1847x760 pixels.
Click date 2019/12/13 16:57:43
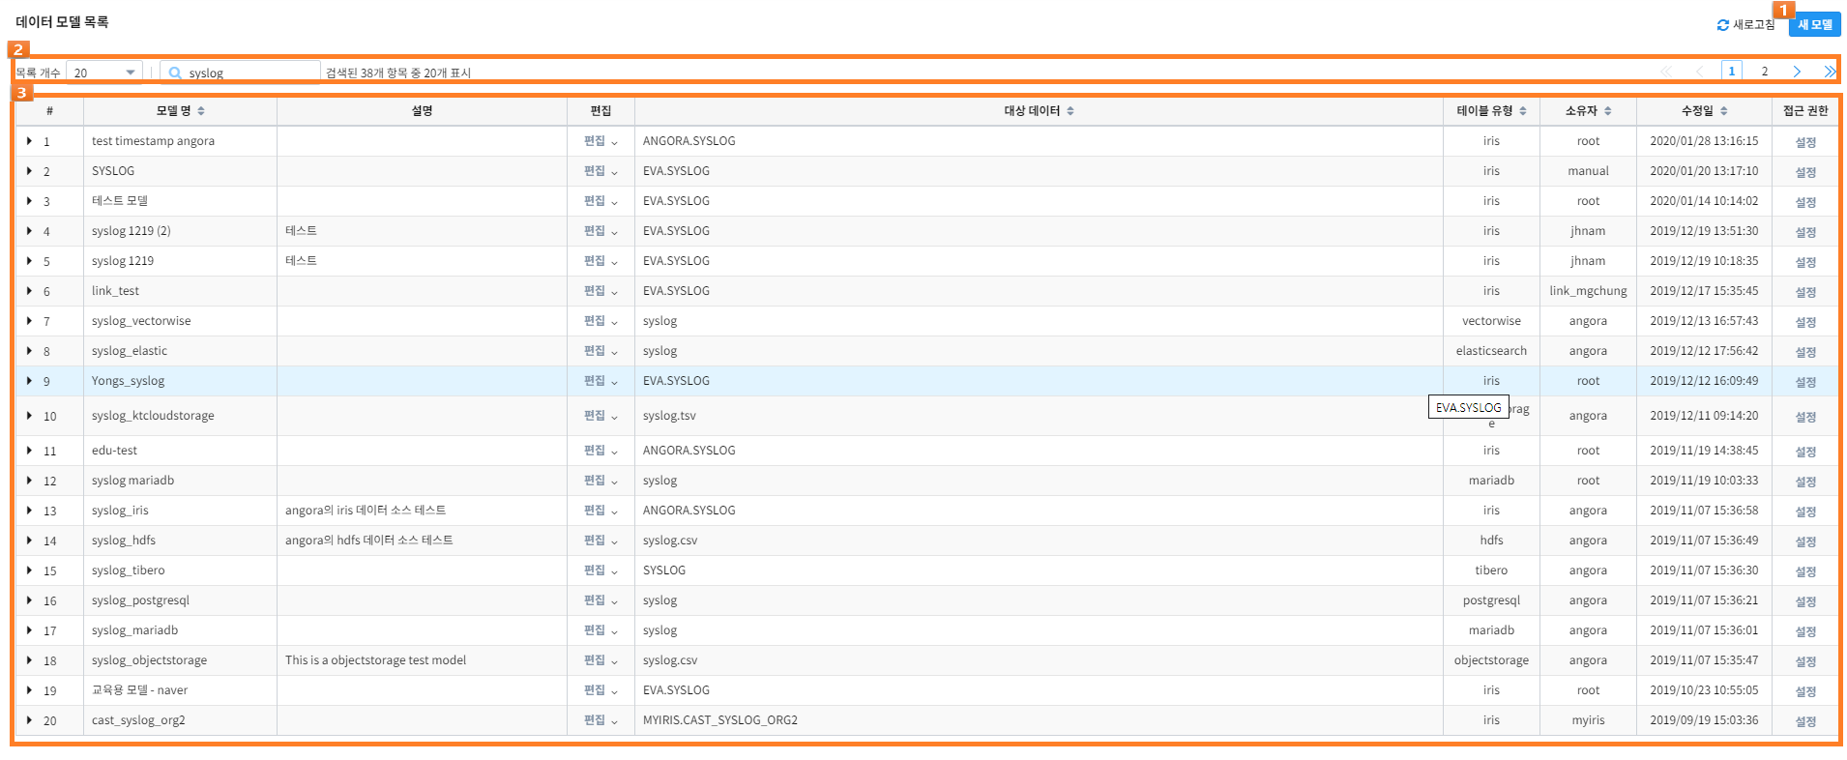click(1704, 321)
